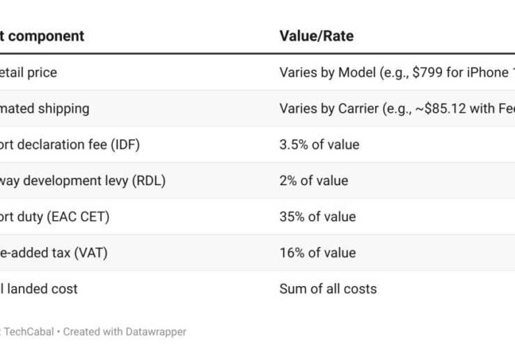
Task: Click the '3.5% of value' cell
Action: click(319, 145)
